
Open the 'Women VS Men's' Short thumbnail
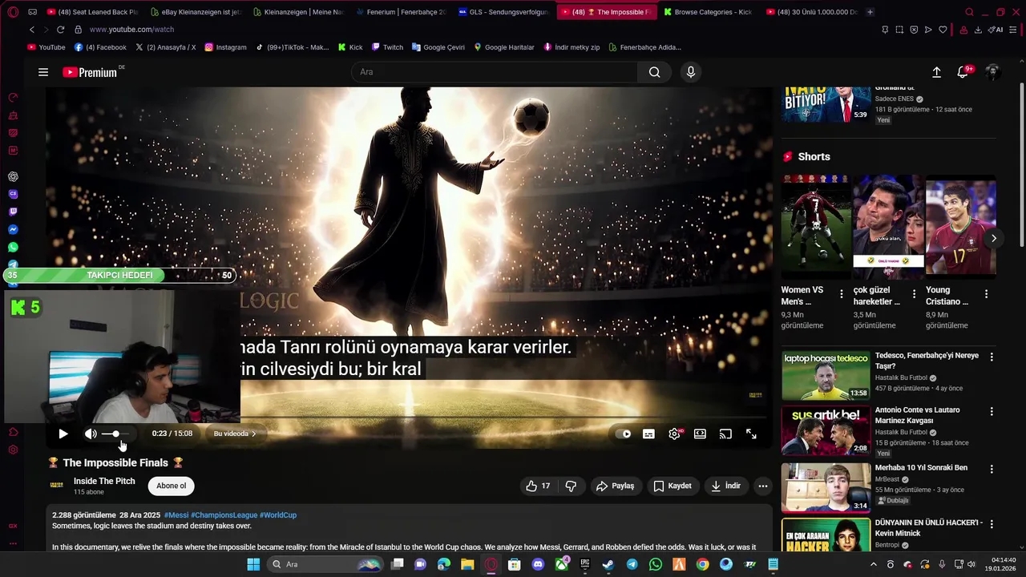click(816, 226)
